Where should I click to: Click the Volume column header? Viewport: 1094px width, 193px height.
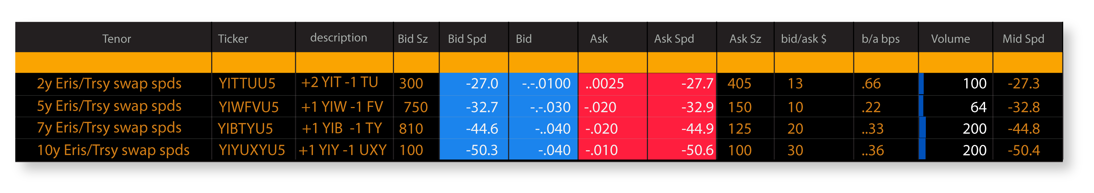[x=950, y=38]
